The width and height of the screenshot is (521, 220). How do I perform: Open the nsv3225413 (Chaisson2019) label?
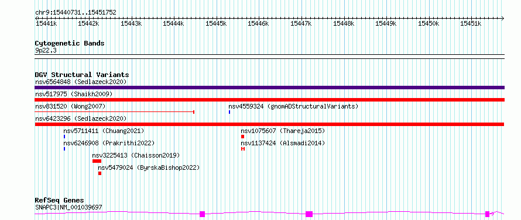coord(136,155)
